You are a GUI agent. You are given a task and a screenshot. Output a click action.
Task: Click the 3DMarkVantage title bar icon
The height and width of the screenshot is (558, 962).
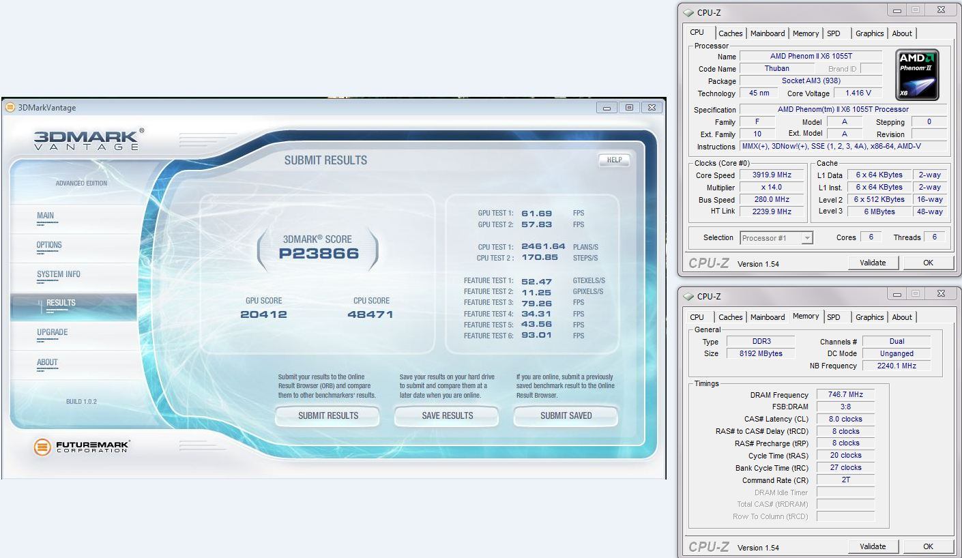(10, 107)
